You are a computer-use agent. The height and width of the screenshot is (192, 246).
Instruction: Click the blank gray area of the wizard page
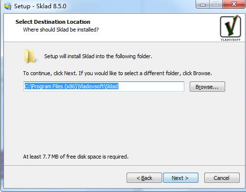click(x=123, y=123)
